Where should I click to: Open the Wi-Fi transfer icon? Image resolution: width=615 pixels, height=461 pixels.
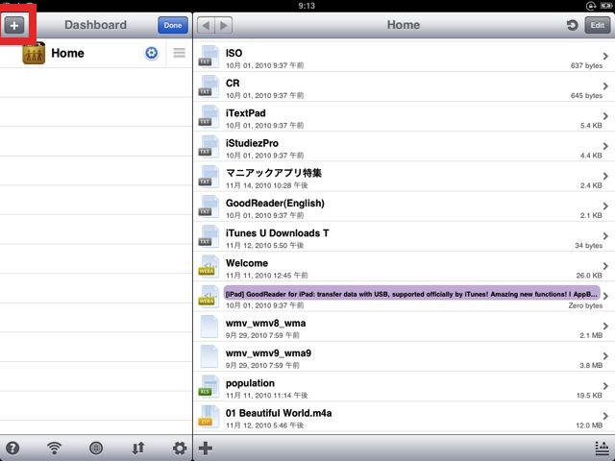tap(54, 448)
